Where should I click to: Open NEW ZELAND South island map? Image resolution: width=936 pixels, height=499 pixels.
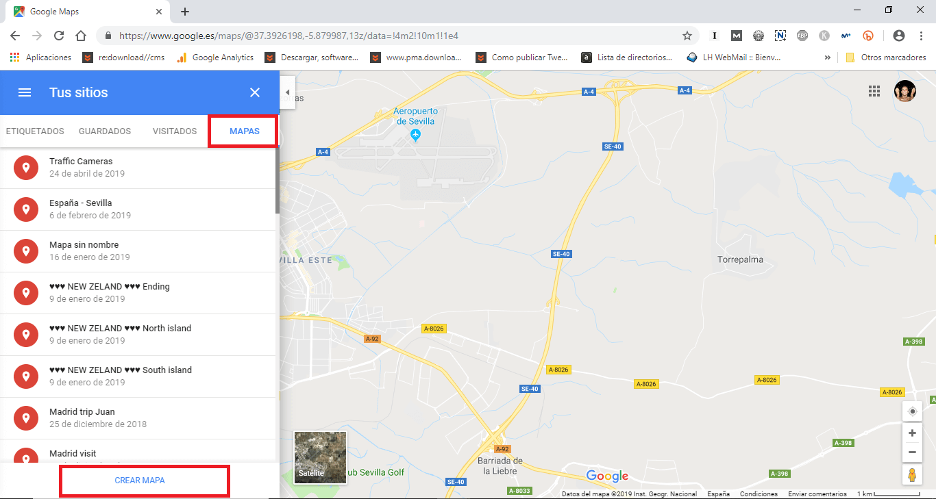click(138, 376)
